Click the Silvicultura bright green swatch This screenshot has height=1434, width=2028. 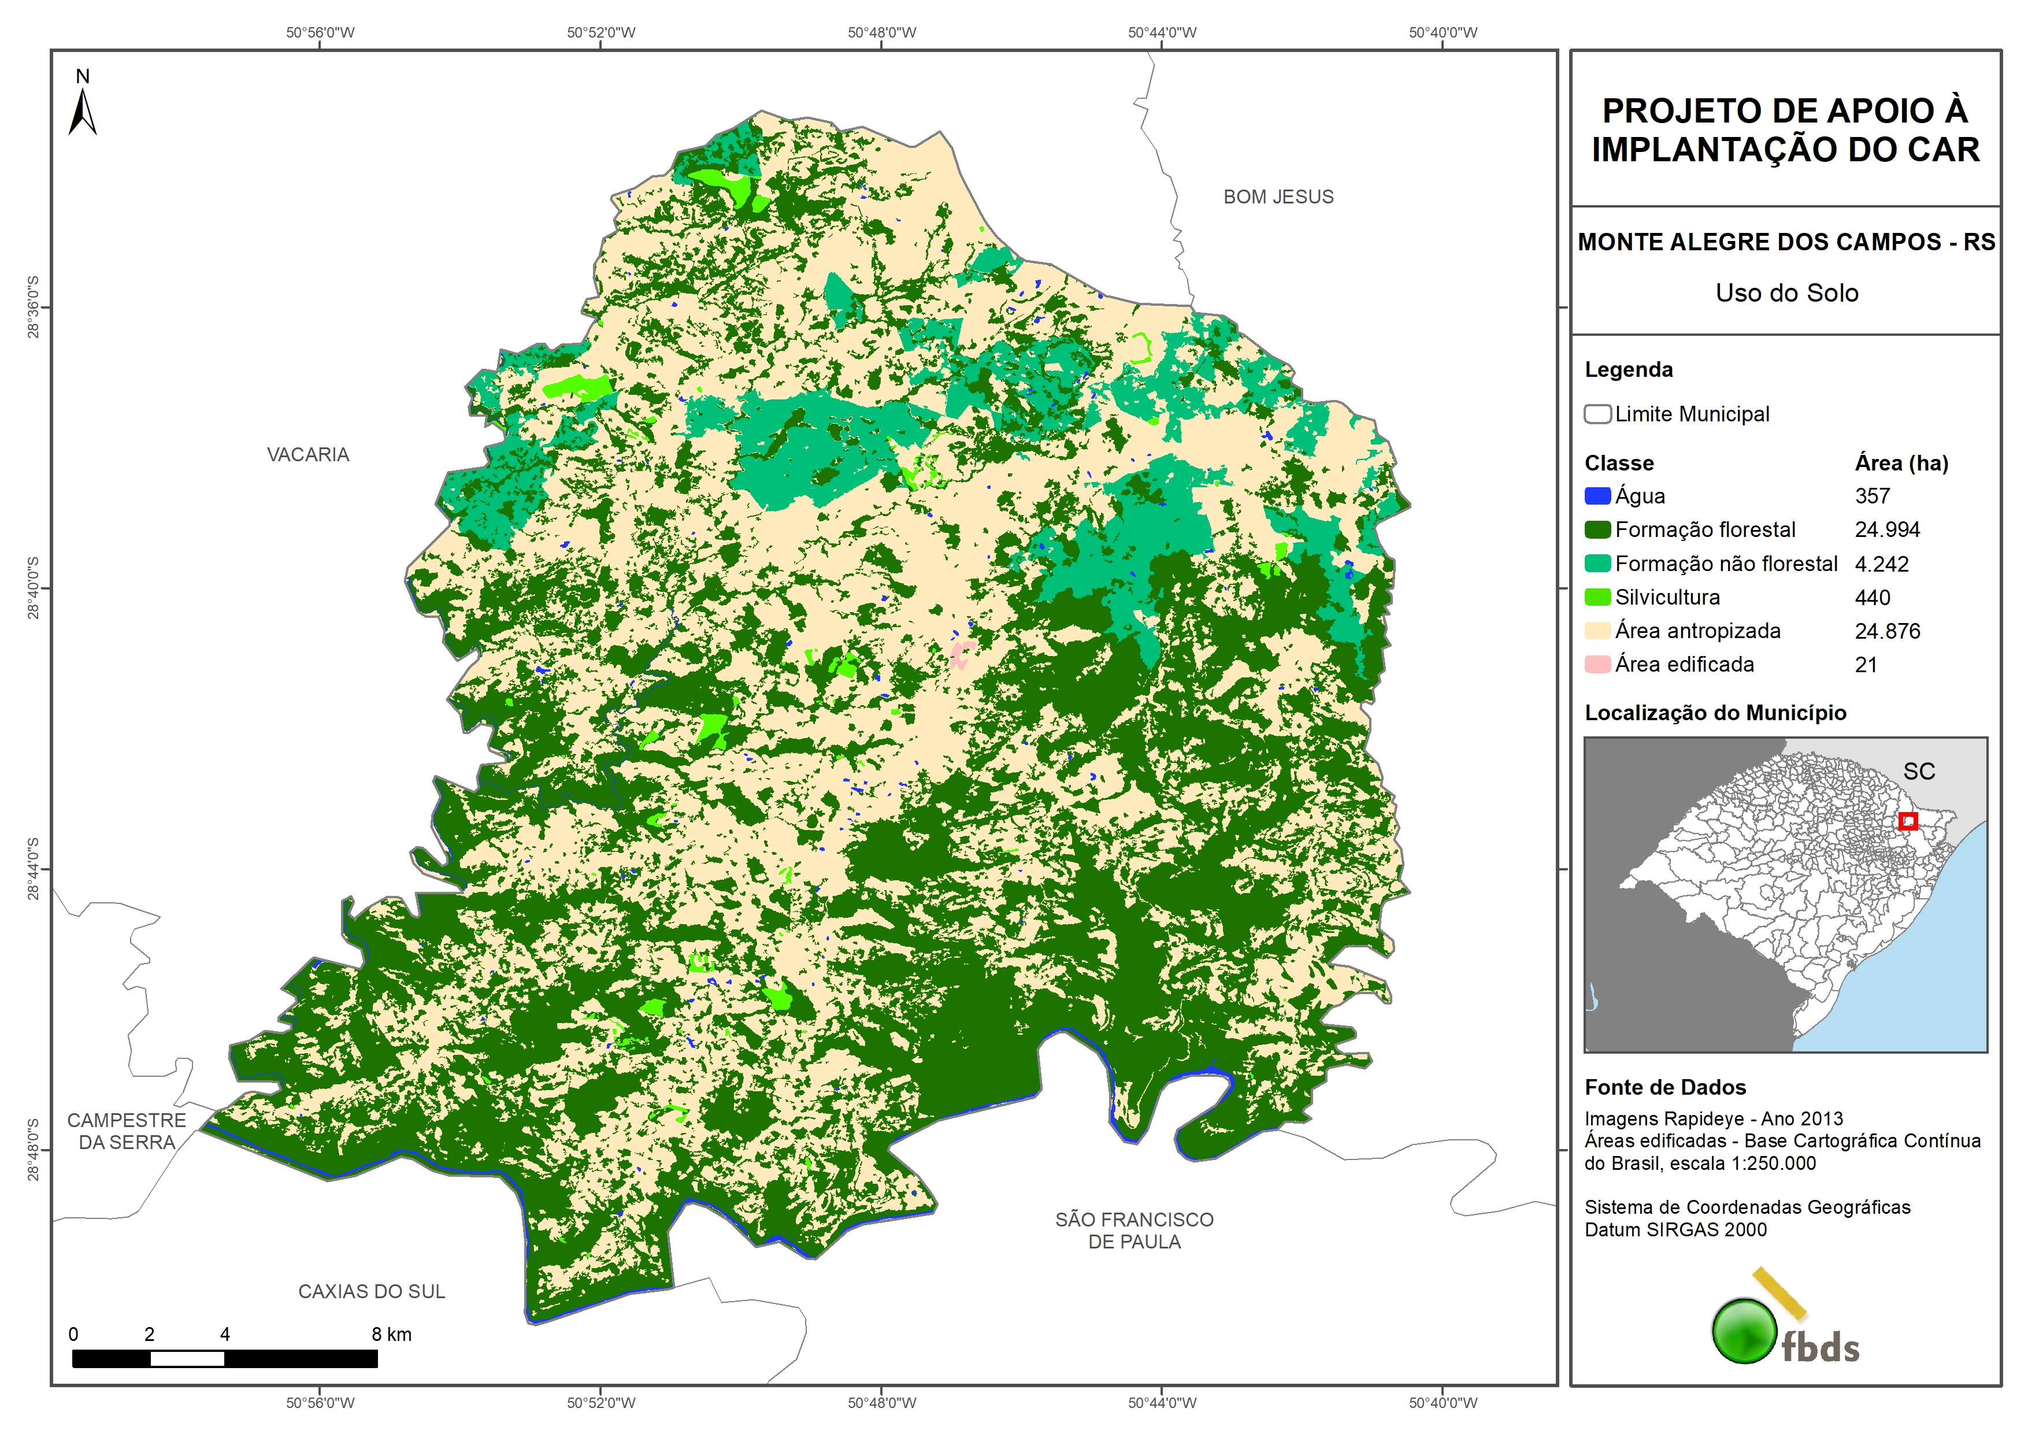click(1597, 597)
